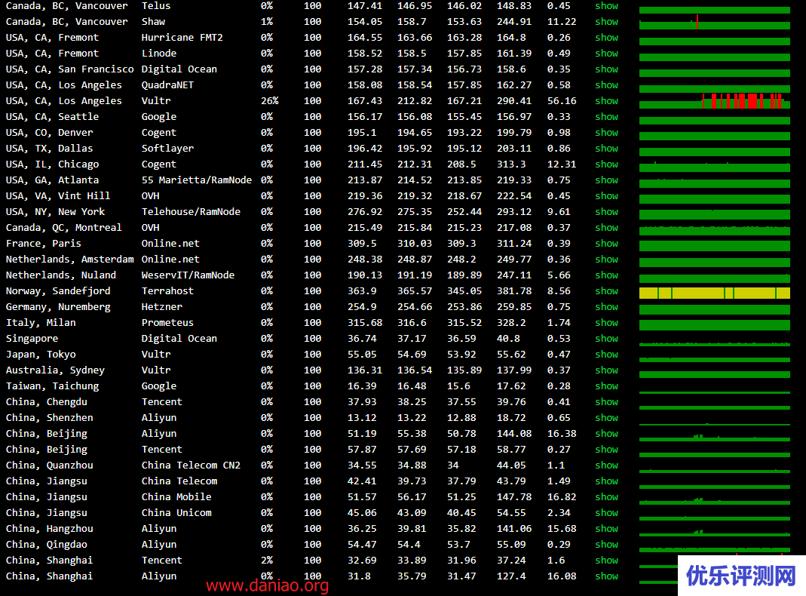Open 'show' for Jiangsu China Mobile row

[x=606, y=496]
